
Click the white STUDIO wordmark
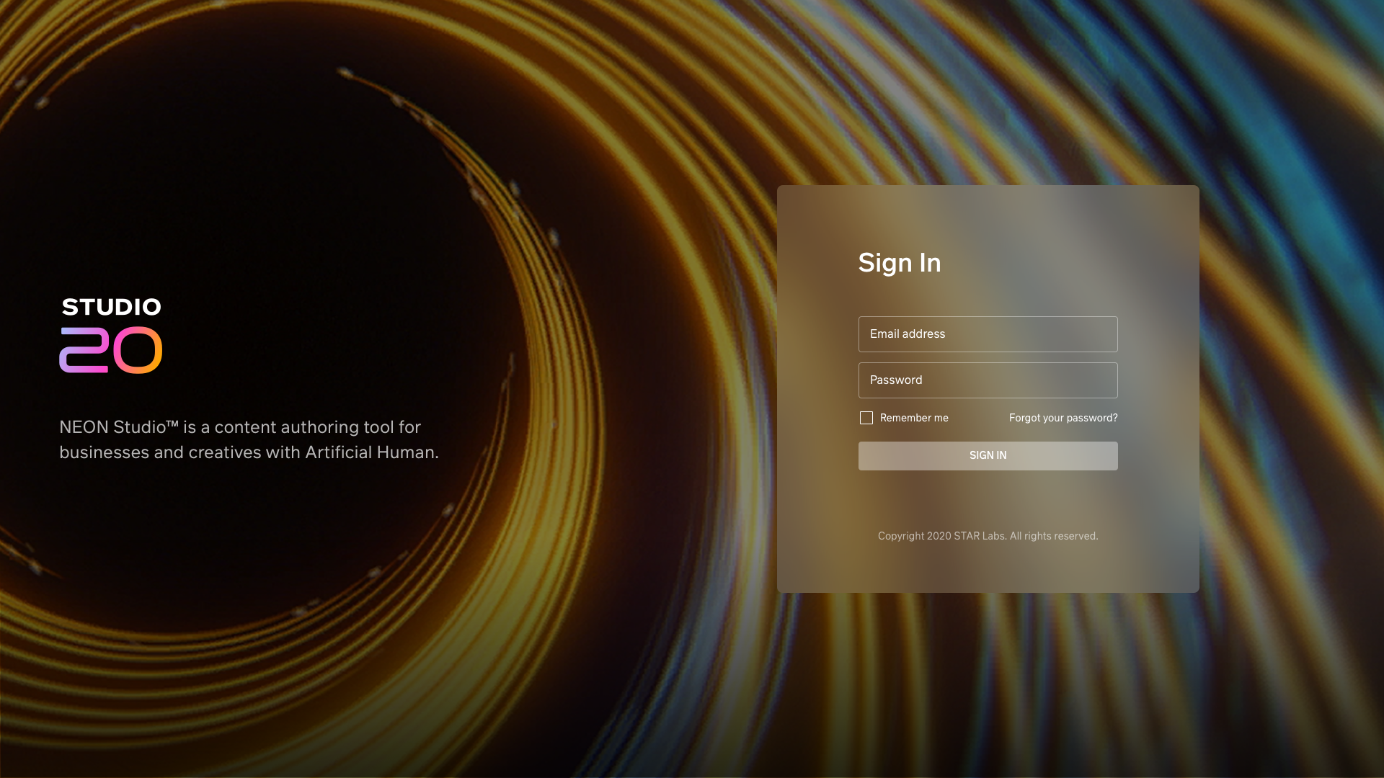(112, 307)
